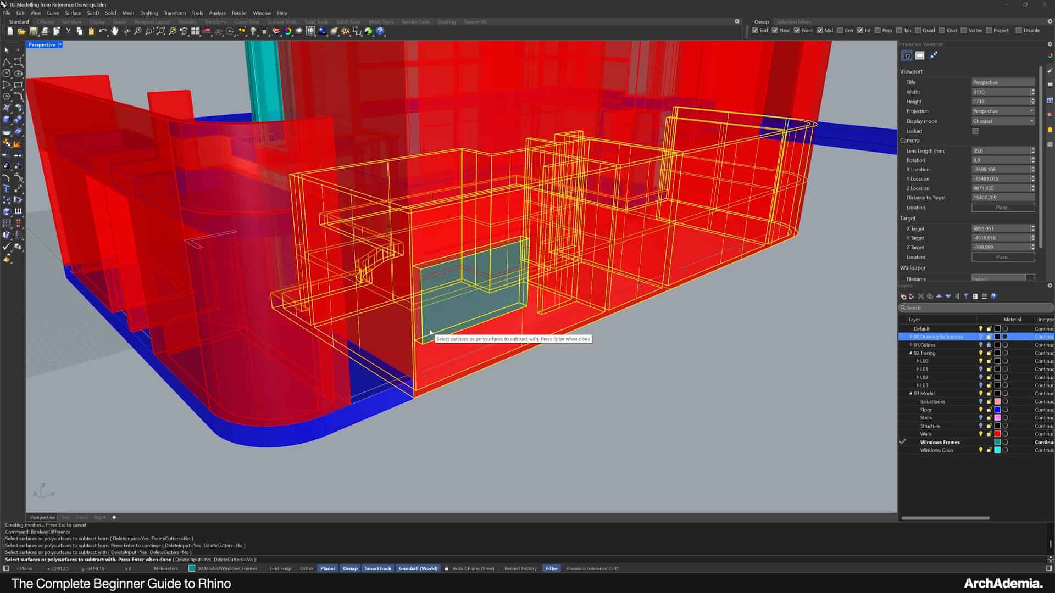Switch to the Standard toolbar tab

19,22
